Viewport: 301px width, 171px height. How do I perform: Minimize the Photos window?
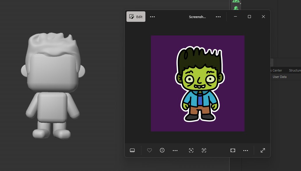pos(235,17)
